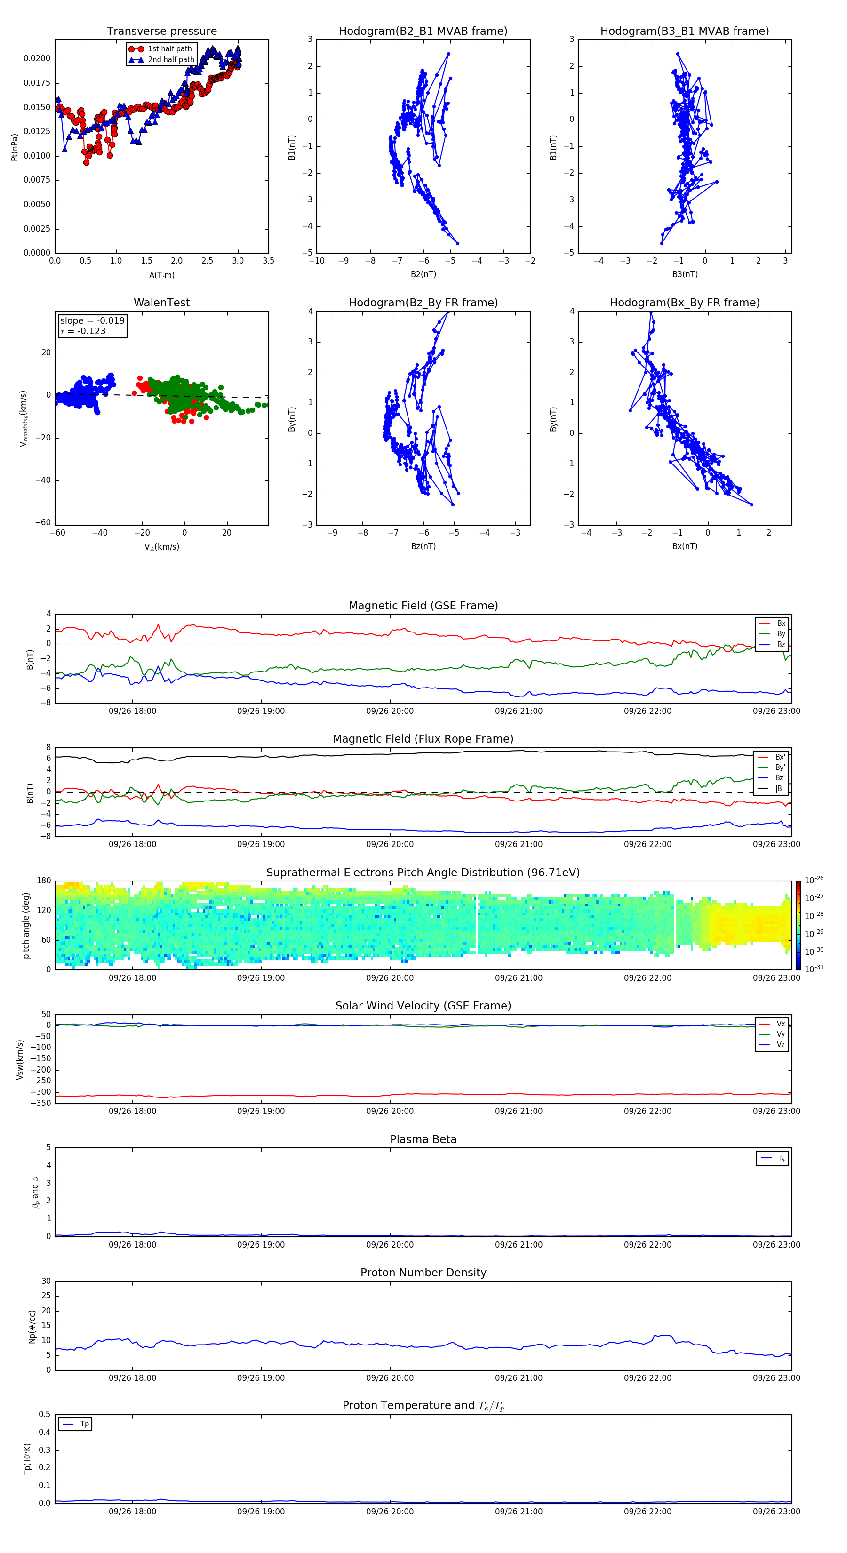The width and height of the screenshot is (847, 1553).
Task: Click the colorbar's 10^-26 top tick label
Action: [814, 880]
